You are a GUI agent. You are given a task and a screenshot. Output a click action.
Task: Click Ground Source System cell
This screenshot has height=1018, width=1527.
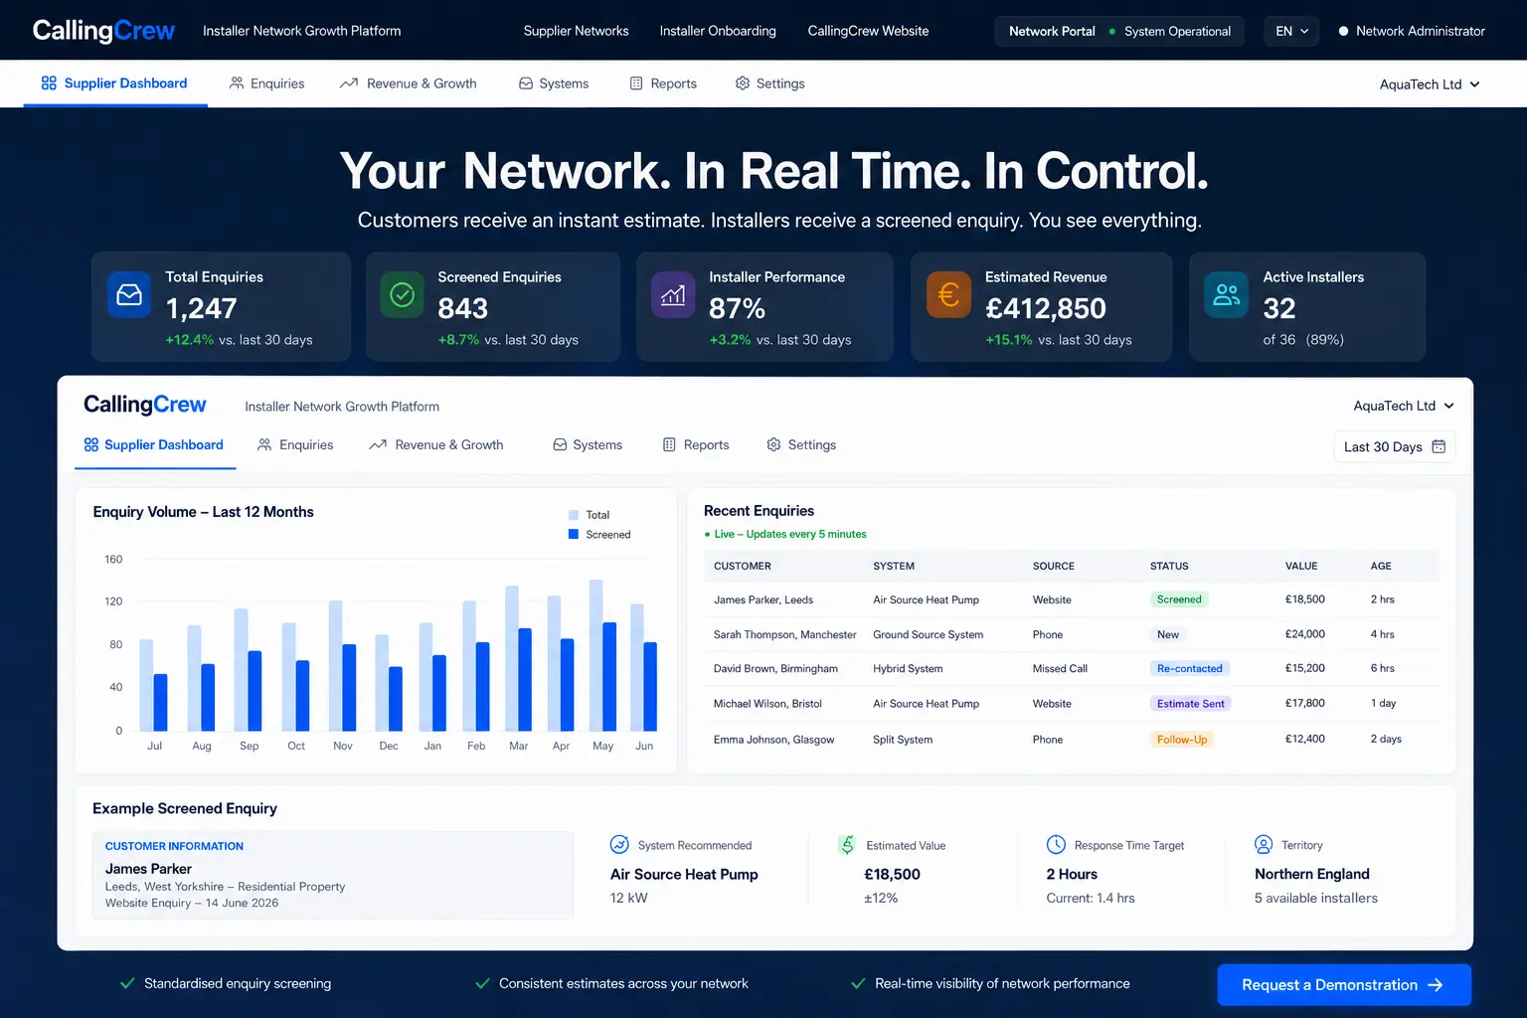[928, 634]
